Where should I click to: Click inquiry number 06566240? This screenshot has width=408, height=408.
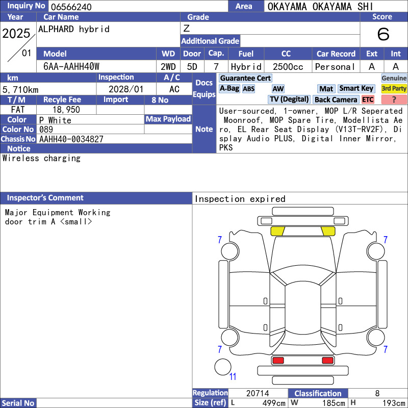click(x=71, y=7)
